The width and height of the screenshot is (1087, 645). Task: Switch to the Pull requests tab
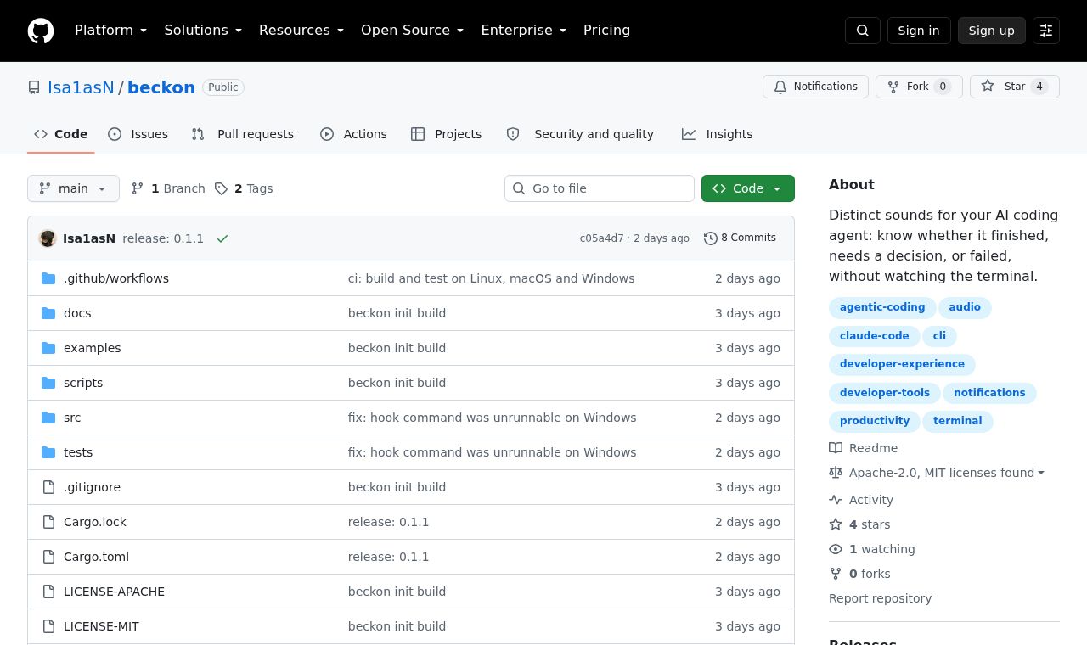pos(243,134)
